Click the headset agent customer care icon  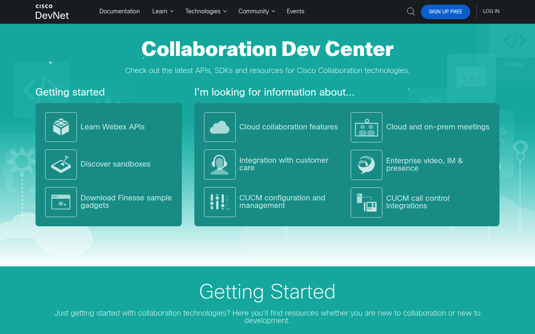coord(220,164)
